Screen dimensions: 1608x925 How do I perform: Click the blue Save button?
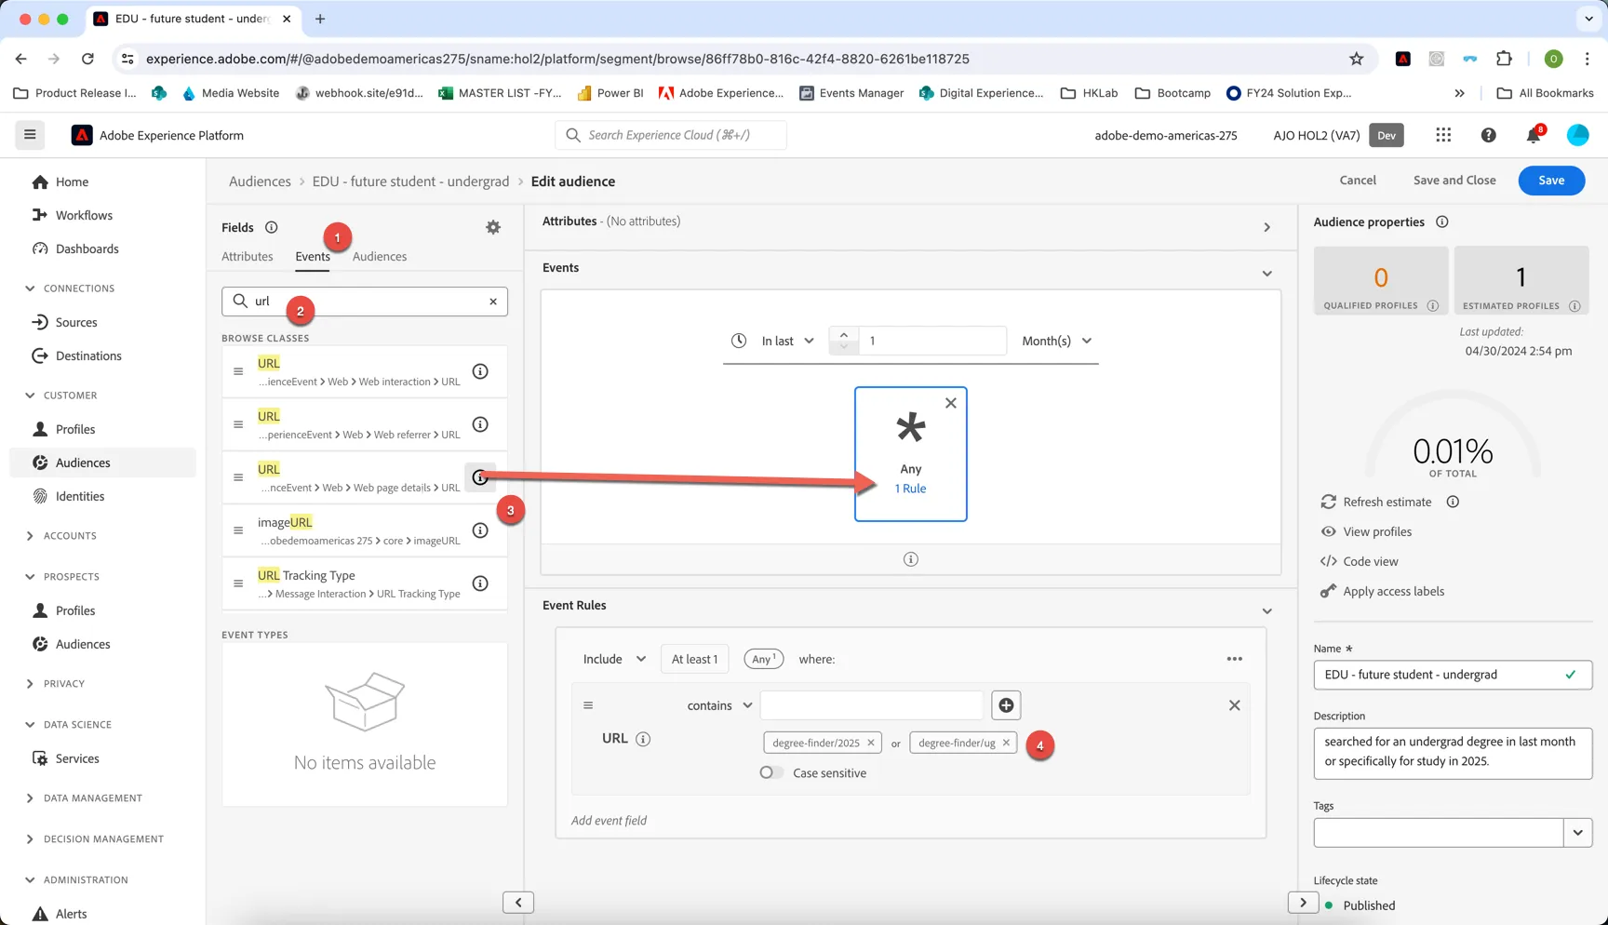pyautogui.click(x=1551, y=181)
